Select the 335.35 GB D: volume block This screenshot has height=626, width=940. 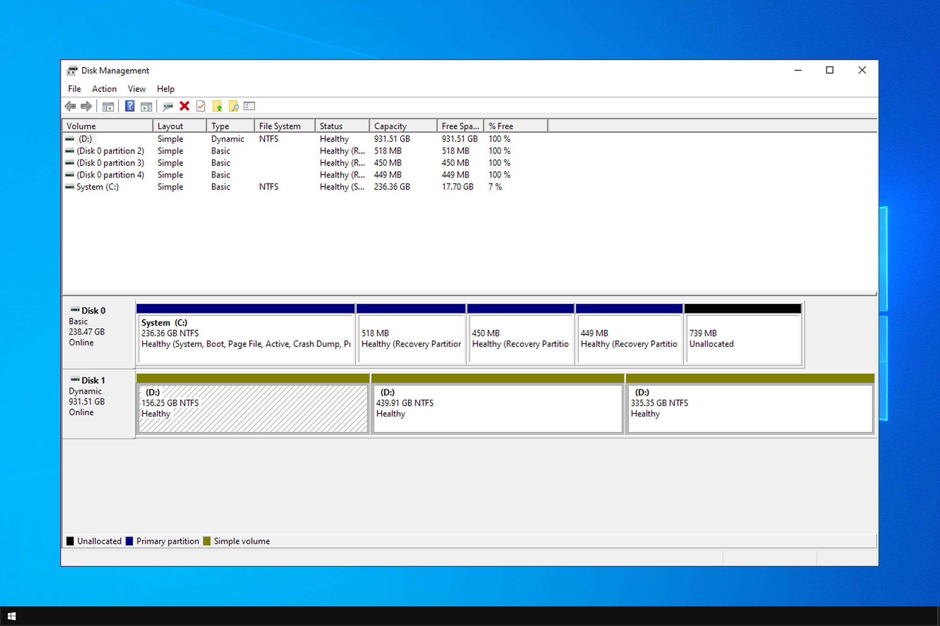click(x=750, y=404)
